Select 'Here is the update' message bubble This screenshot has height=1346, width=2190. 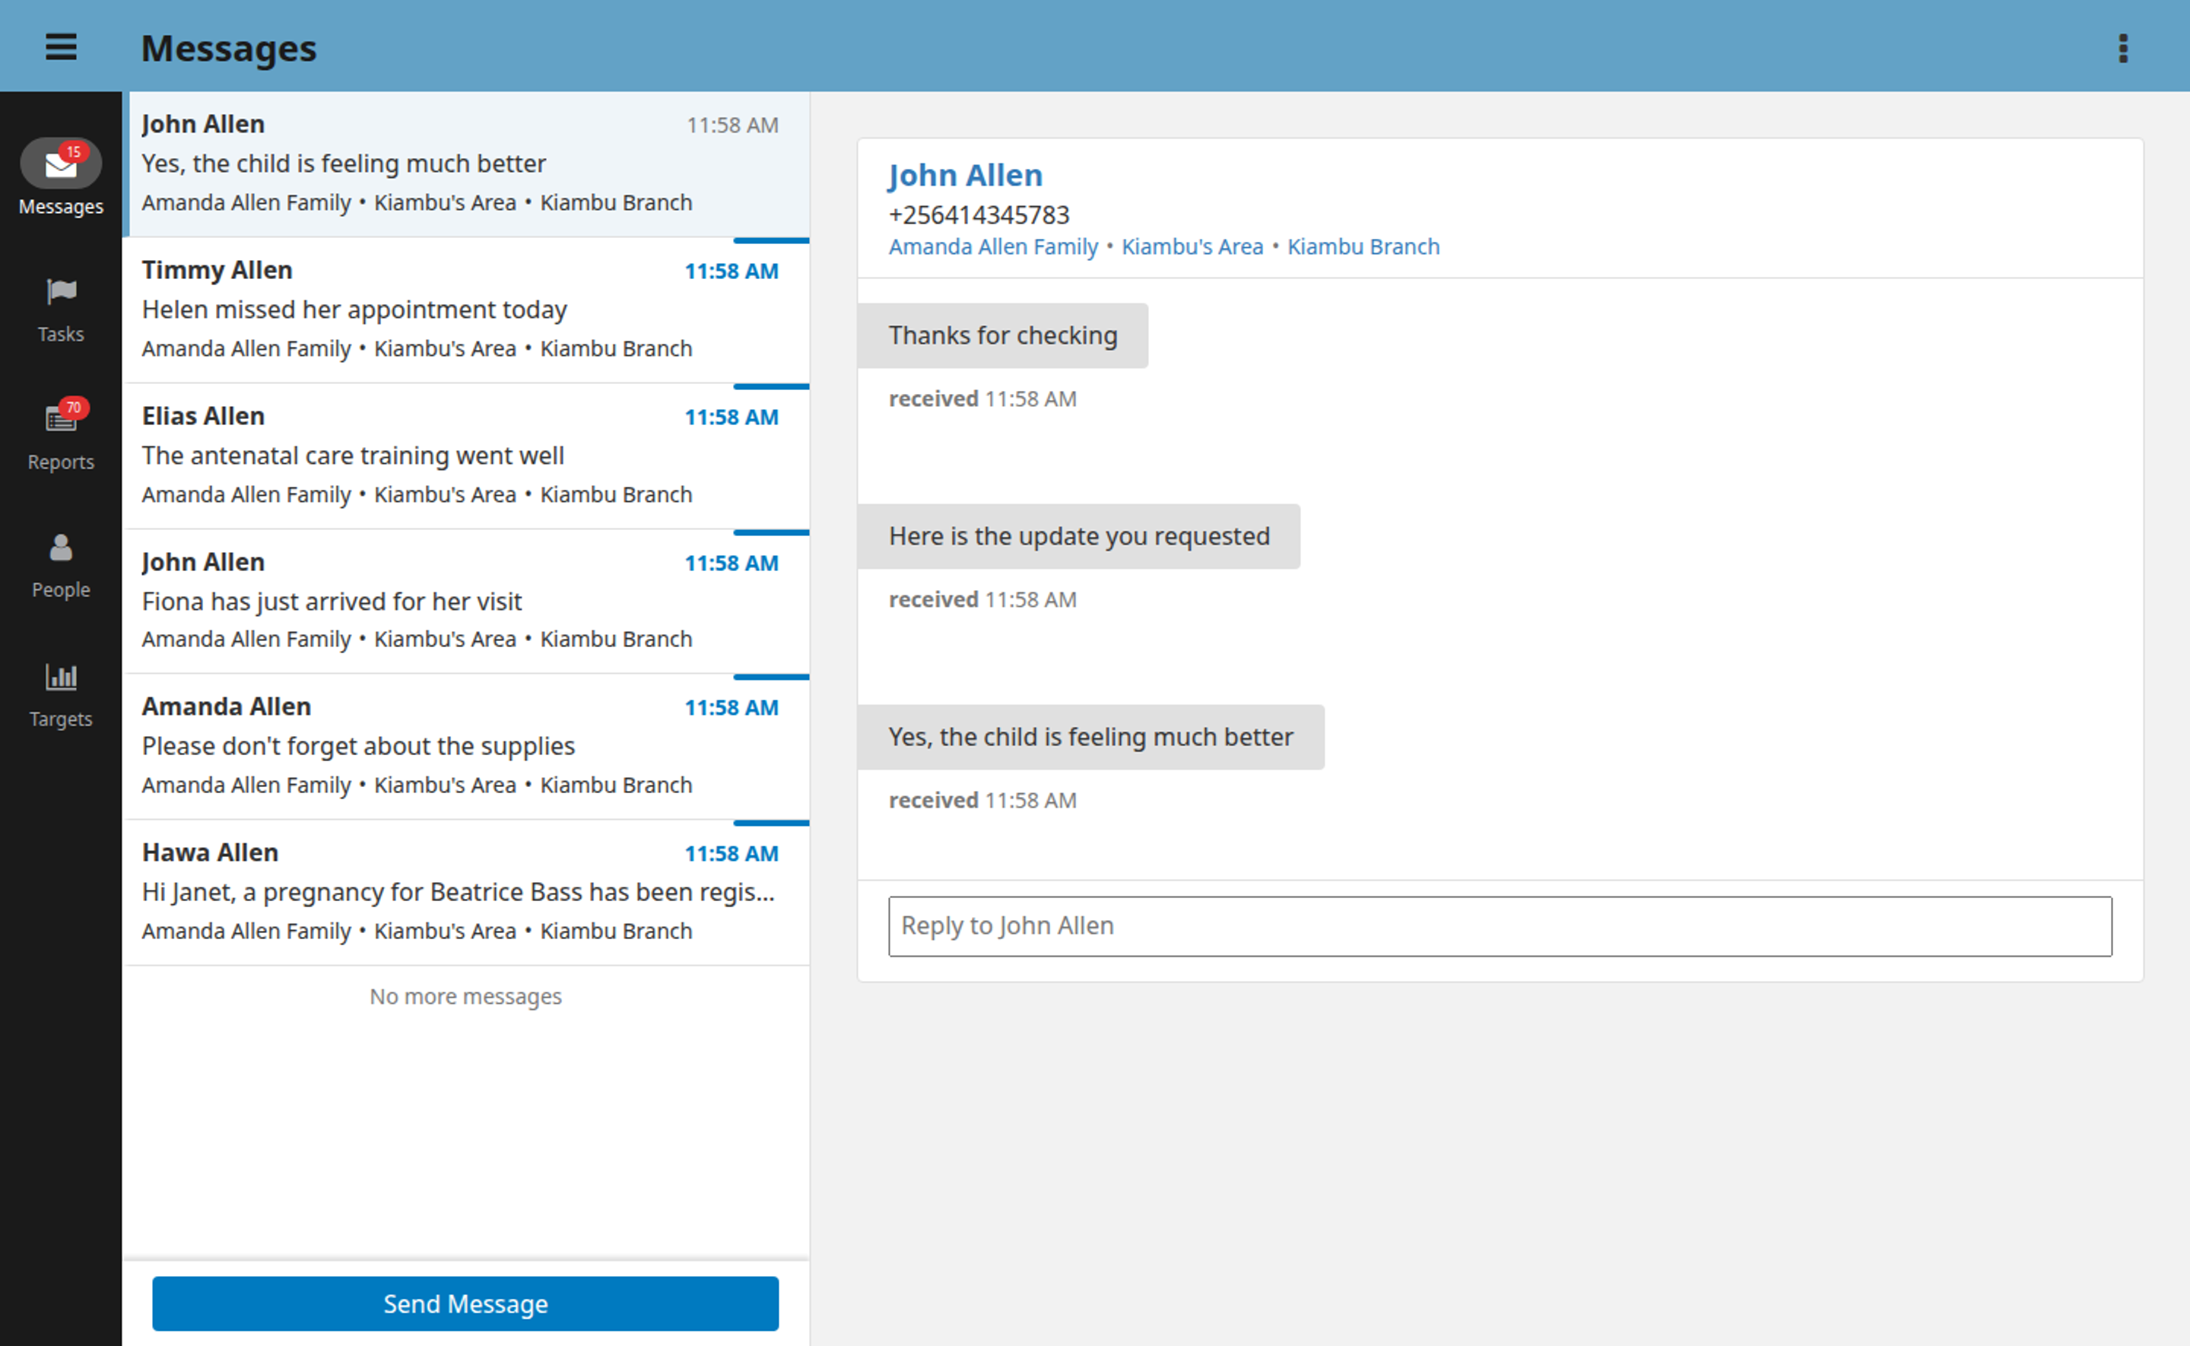1078,537
